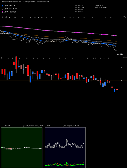The width and height of the screenshot is (127, 168).
Task: Click the blue DOW ST legend swatch
Action: pyautogui.click(x=3, y=6)
